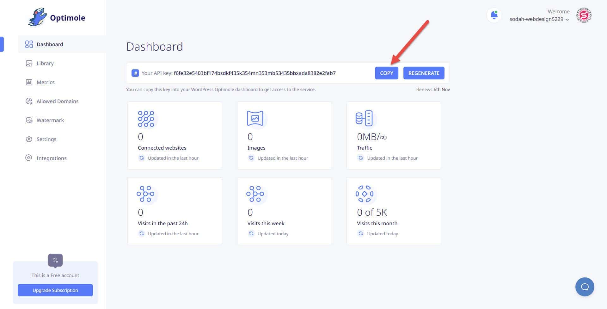Copy the API key
Viewport: 607px width, 309px height.
386,73
